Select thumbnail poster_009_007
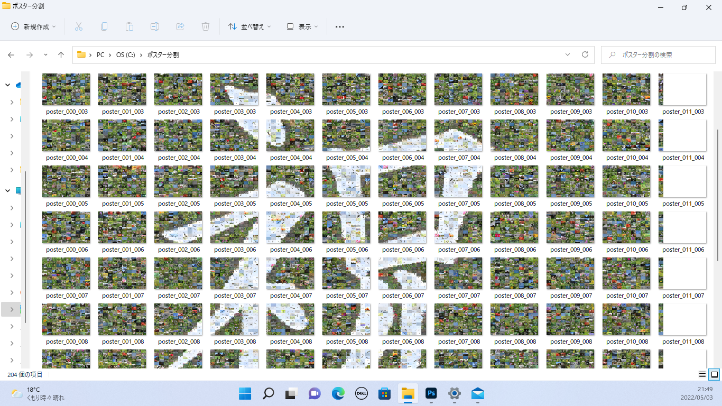Image resolution: width=722 pixels, height=406 pixels. pos(570,273)
